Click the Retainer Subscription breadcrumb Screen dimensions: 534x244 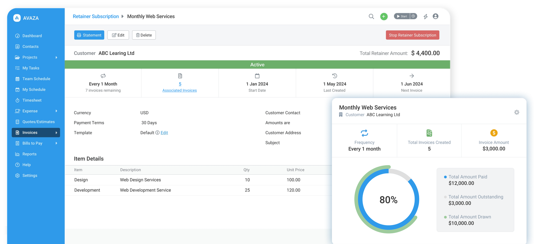point(96,17)
